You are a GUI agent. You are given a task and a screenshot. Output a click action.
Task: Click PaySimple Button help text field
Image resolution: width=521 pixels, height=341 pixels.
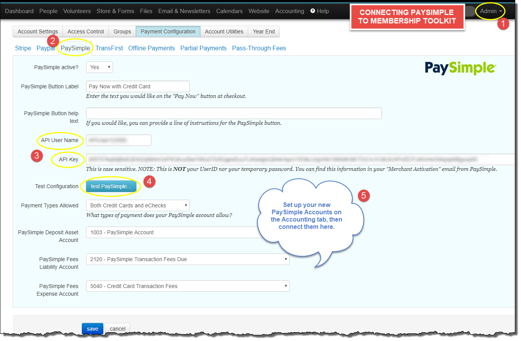click(x=234, y=113)
